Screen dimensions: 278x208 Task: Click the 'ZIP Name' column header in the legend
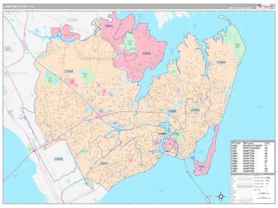(x=248, y=143)
